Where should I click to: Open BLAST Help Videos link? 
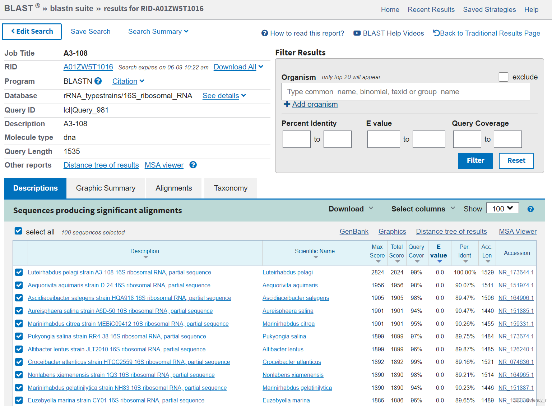(x=389, y=33)
